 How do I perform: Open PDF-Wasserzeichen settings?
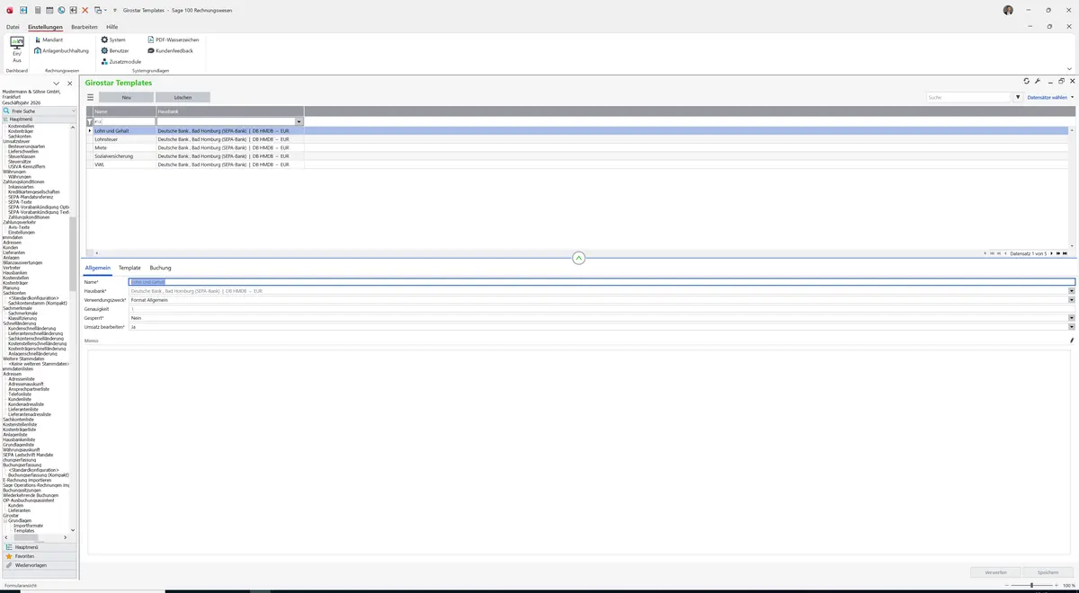(x=173, y=40)
